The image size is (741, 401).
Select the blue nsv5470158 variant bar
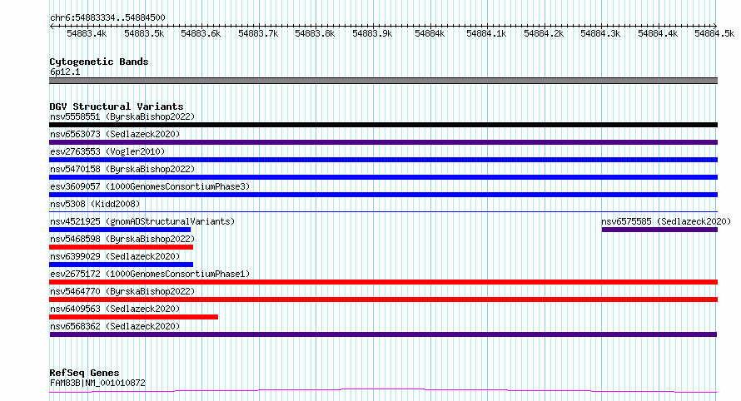pyautogui.click(x=383, y=177)
